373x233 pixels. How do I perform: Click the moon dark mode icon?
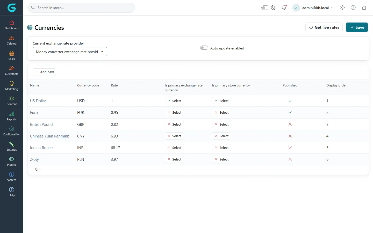[274, 8]
